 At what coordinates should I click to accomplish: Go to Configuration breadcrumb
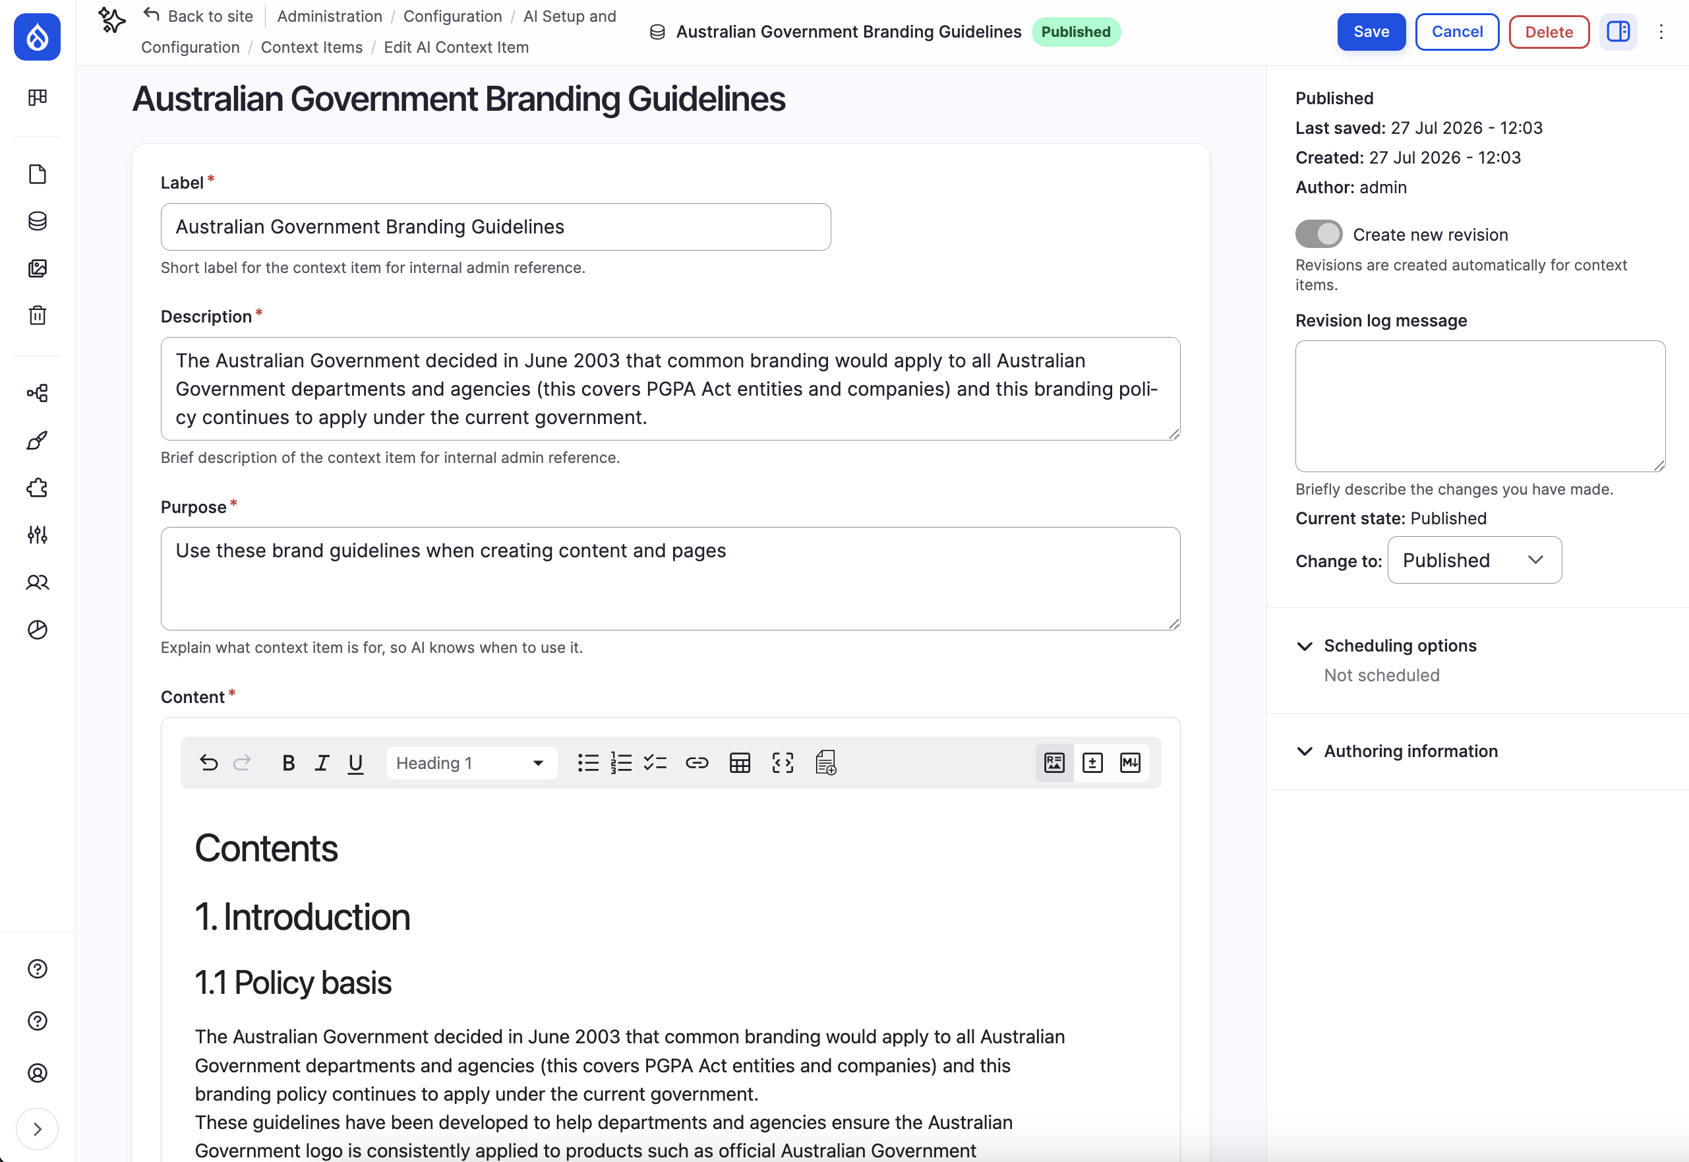452,16
